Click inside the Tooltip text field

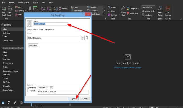(63, 92)
